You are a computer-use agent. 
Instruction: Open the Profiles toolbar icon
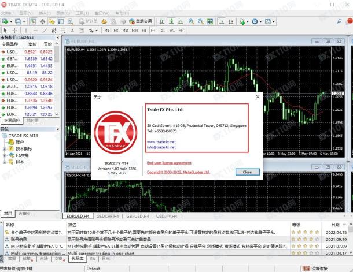[18, 21]
